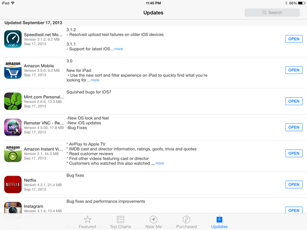
Task: Open the Speedtest.net app
Action: (294, 39)
